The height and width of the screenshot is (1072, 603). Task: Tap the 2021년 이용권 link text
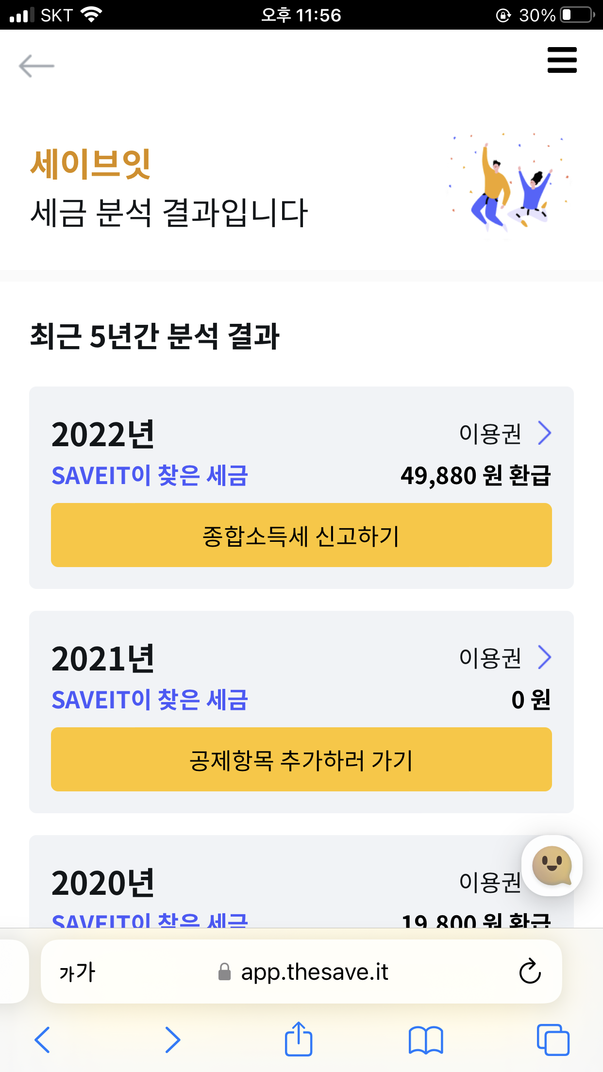[490, 658]
